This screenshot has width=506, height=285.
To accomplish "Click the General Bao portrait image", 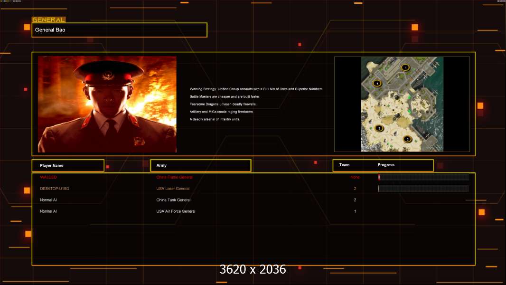I will coord(107,104).
